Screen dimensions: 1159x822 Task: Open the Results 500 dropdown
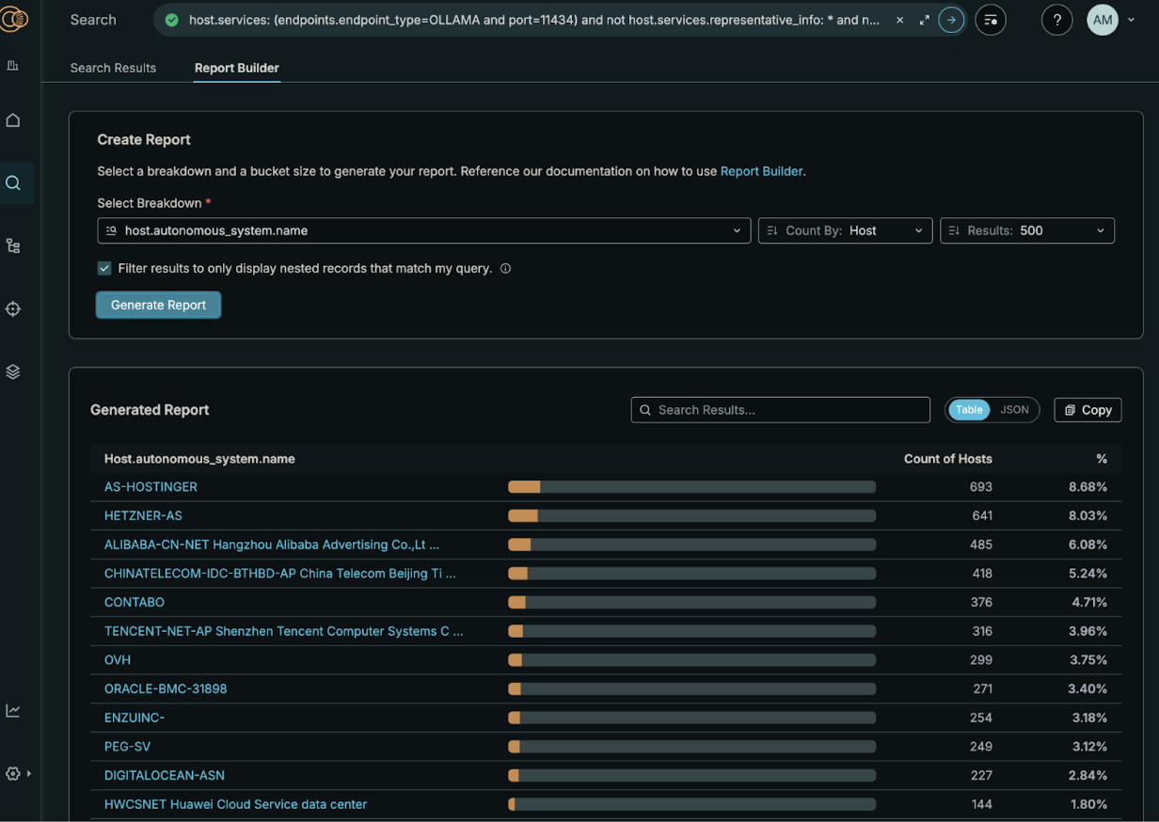[x=1026, y=230]
